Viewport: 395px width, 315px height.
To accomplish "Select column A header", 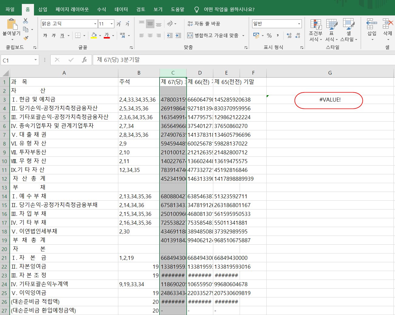I will tap(64, 73).
